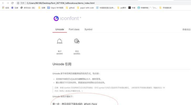Open the 牛客 bookmark
191x105 pixels.
coord(132,8)
